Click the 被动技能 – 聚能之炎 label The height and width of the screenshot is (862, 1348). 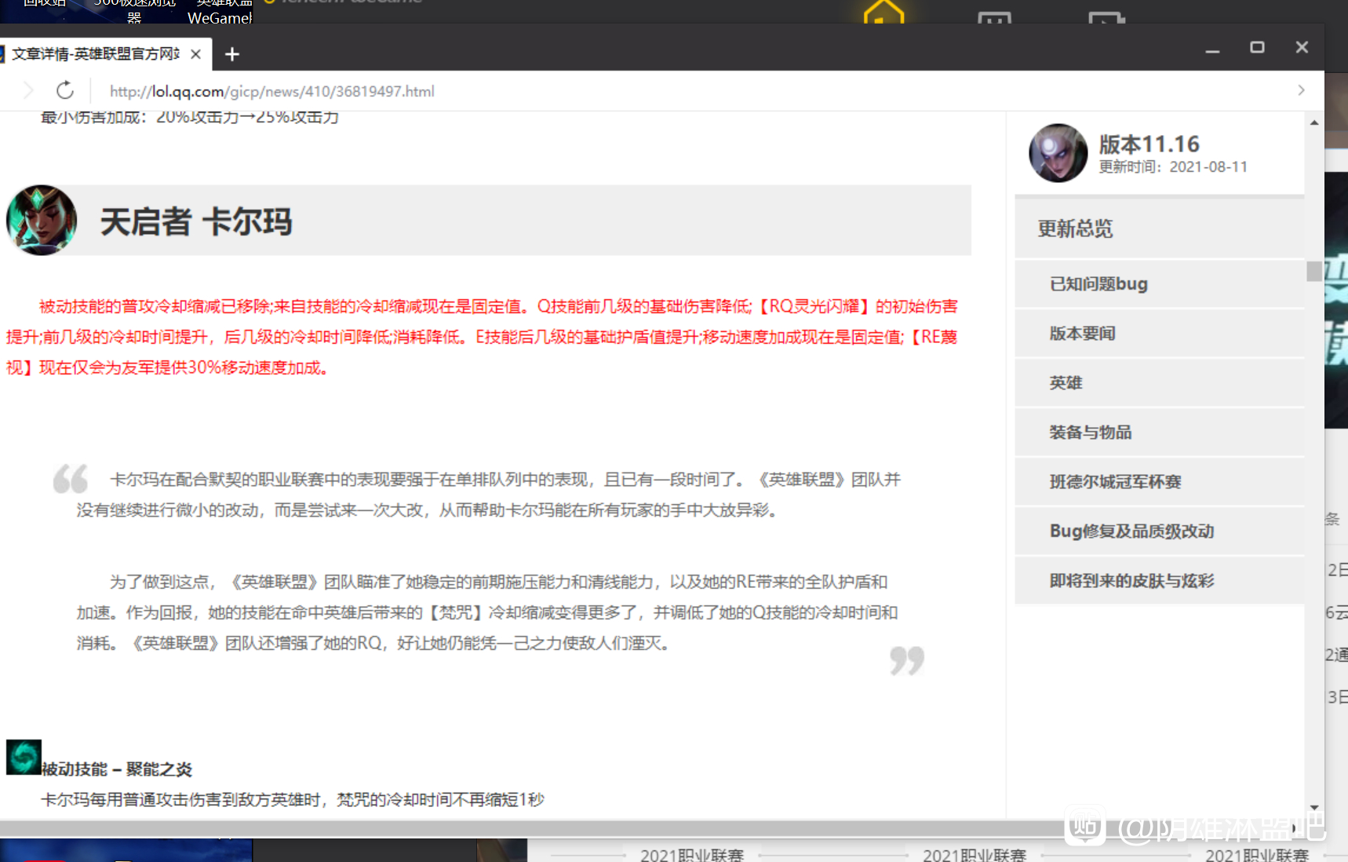coord(117,769)
